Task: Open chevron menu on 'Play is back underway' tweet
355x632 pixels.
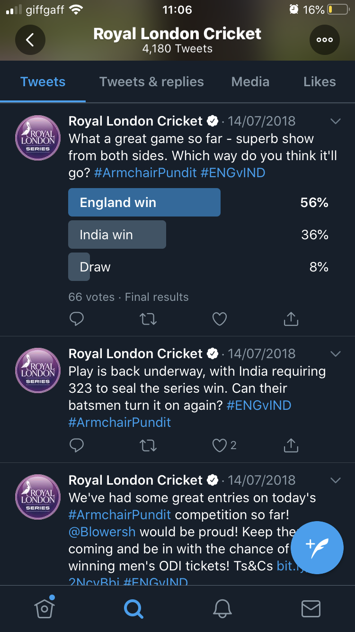Action: point(335,354)
